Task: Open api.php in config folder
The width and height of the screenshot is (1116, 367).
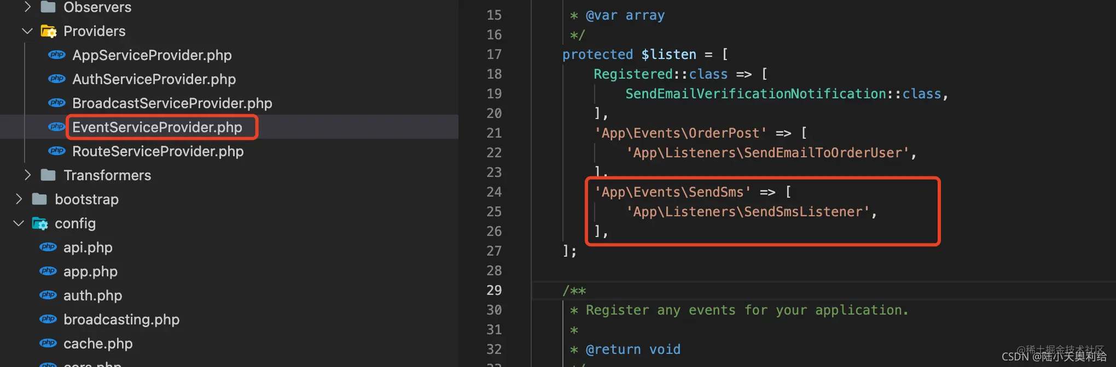Action: click(x=88, y=247)
